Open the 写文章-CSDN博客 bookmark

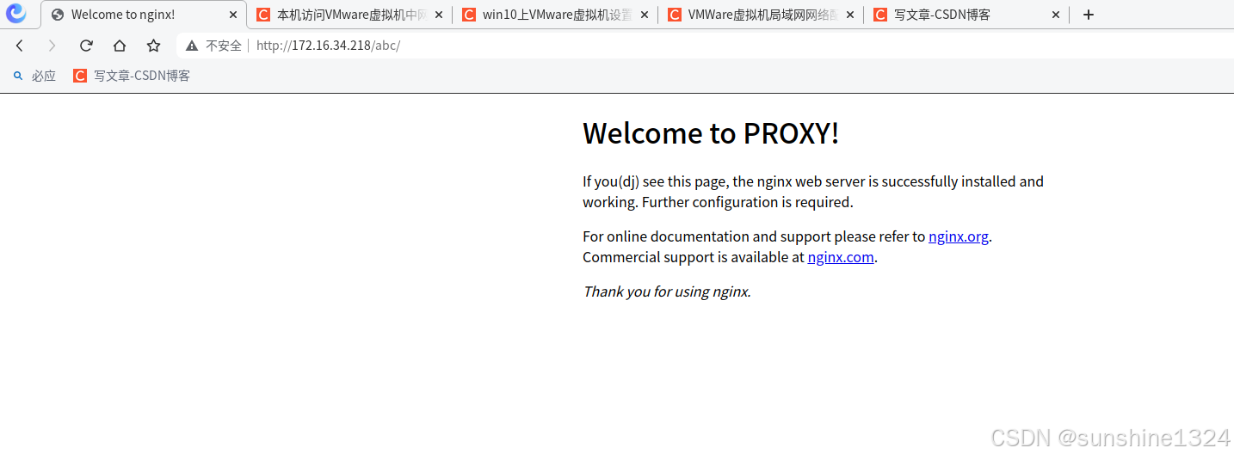pos(132,76)
